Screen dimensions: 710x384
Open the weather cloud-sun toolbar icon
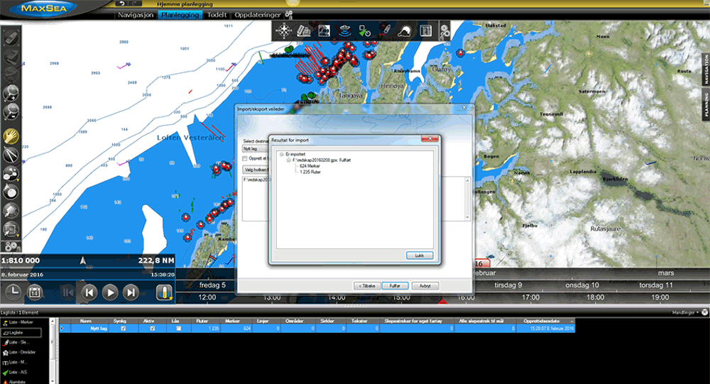point(405,31)
